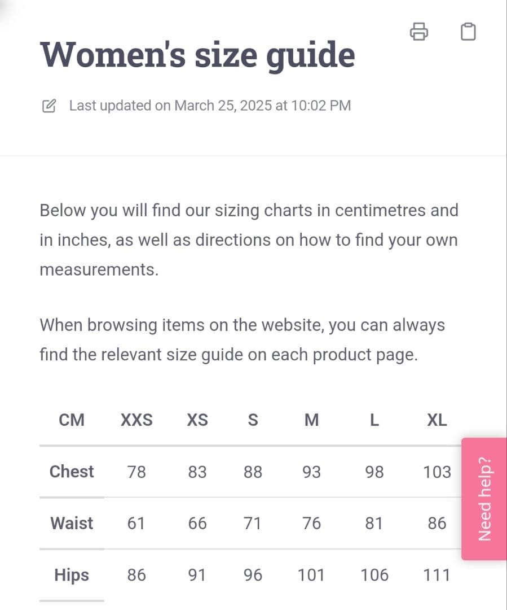Select the XXS column header
The image size is (507, 610).
[x=136, y=420]
